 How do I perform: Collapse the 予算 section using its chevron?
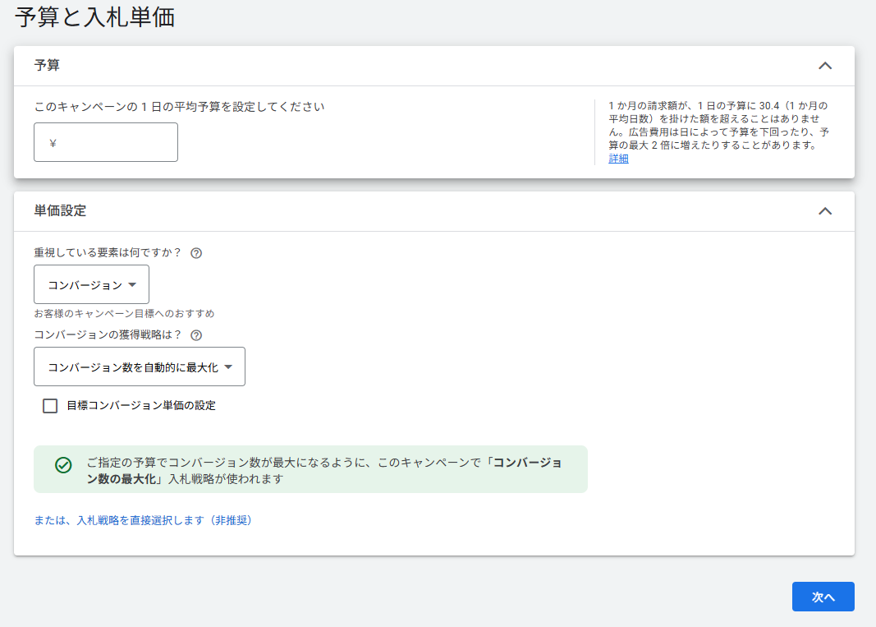click(825, 66)
